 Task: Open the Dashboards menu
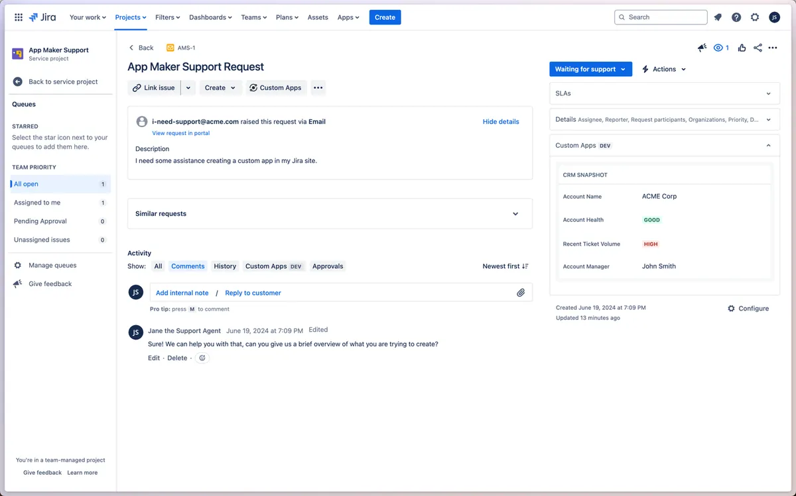[x=210, y=17]
